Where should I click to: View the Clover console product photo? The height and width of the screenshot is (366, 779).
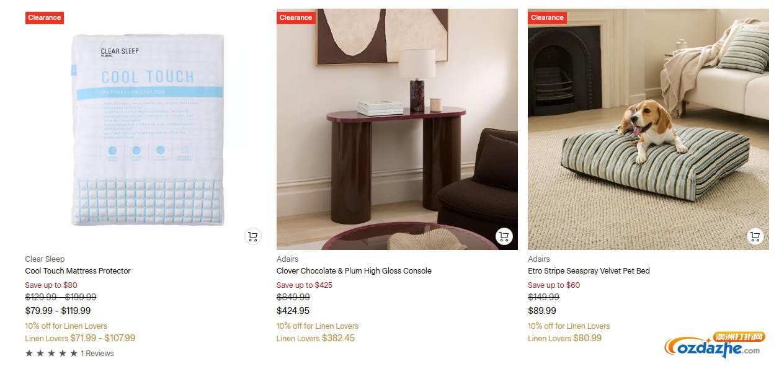(397, 130)
